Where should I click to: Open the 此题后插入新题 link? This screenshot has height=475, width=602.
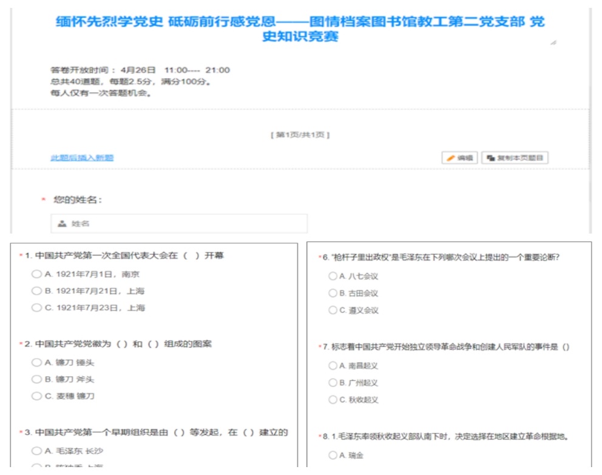[82, 158]
